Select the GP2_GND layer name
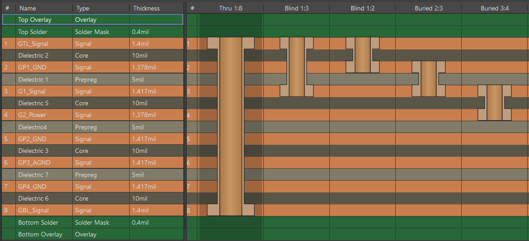 click(x=32, y=139)
